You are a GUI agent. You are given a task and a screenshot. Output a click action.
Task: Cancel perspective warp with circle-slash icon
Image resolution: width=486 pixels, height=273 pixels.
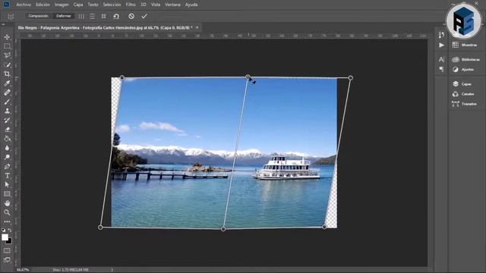[131, 16]
